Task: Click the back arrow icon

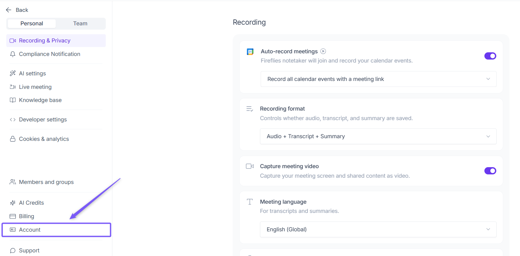Action: [x=9, y=10]
